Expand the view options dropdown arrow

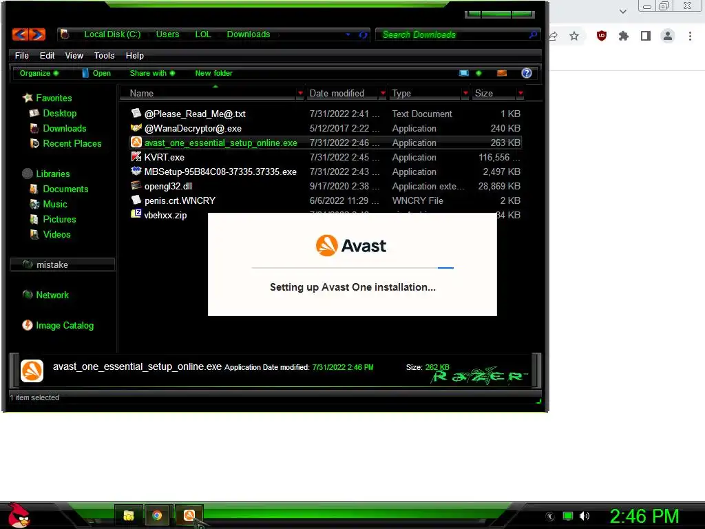coord(478,73)
